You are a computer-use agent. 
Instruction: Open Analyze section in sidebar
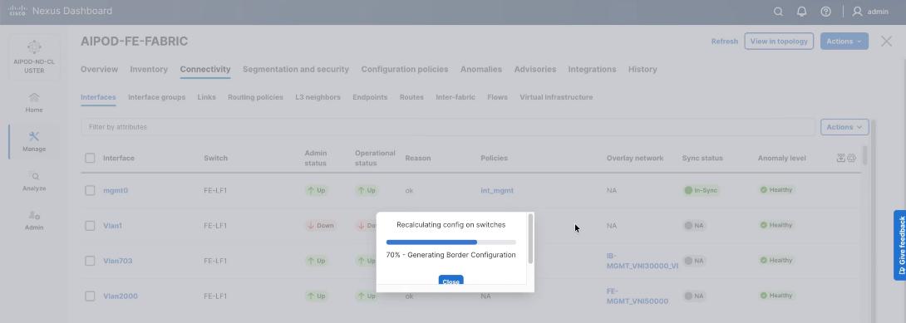pos(34,182)
